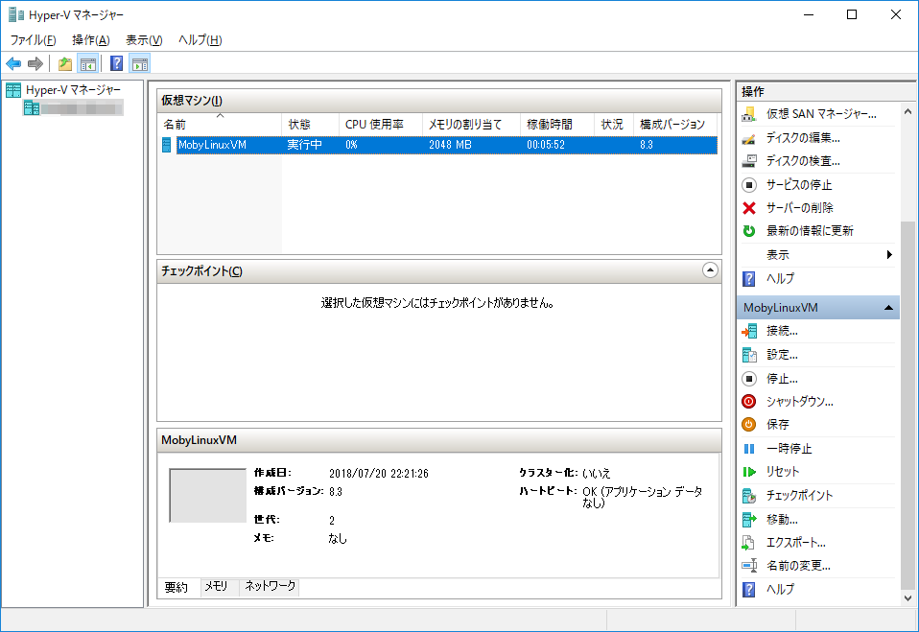Select the blurred server node in tree
The height and width of the screenshot is (632, 919).
pos(73,108)
